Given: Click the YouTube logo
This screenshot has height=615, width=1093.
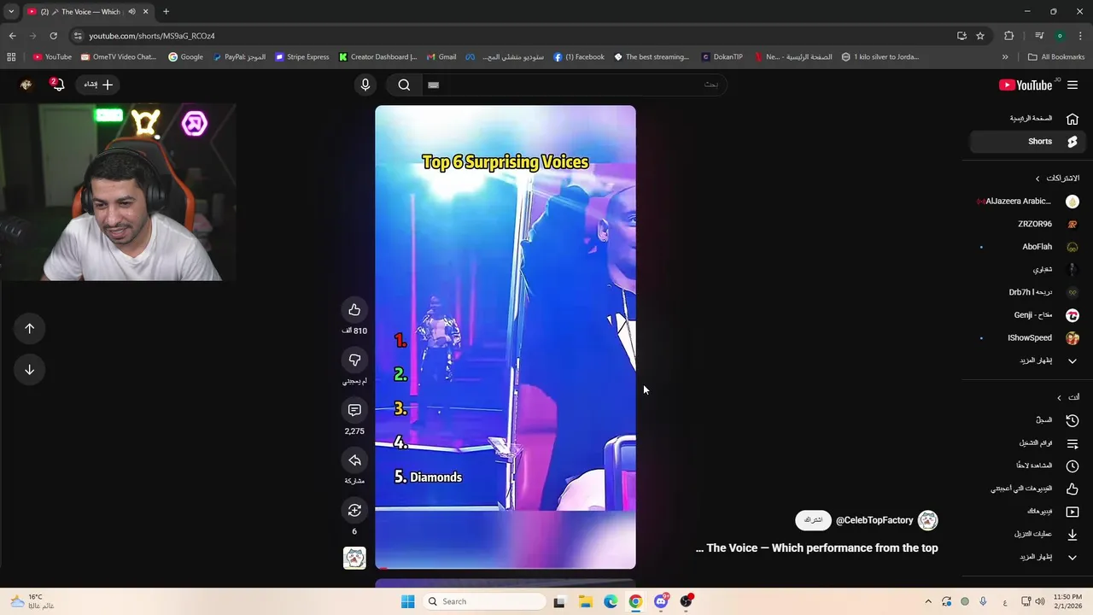Looking at the screenshot, I should [x=1026, y=85].
